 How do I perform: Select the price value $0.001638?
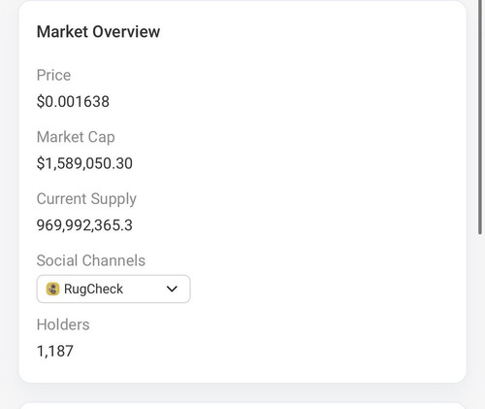pyautogui.click(x=73, y=101)
